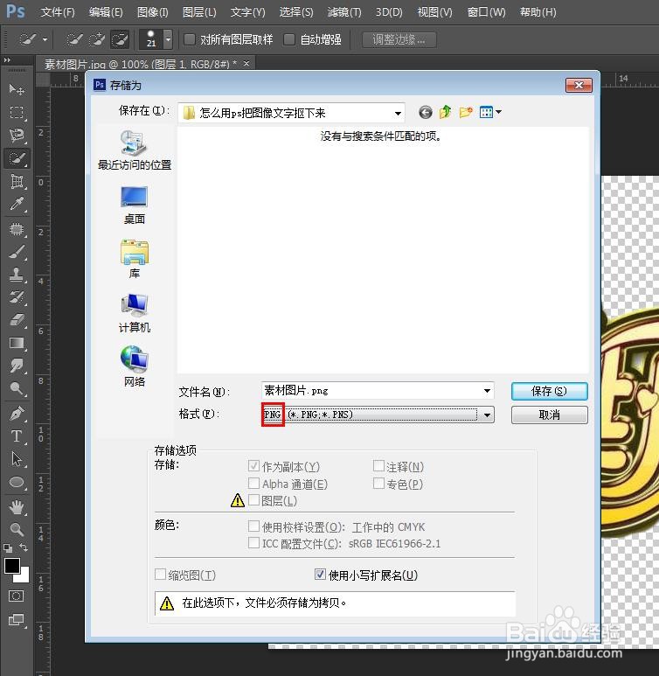The width and height of the screenshot is (659, 676).
Task: Select the Pen tool
Action: coord(17,414)
